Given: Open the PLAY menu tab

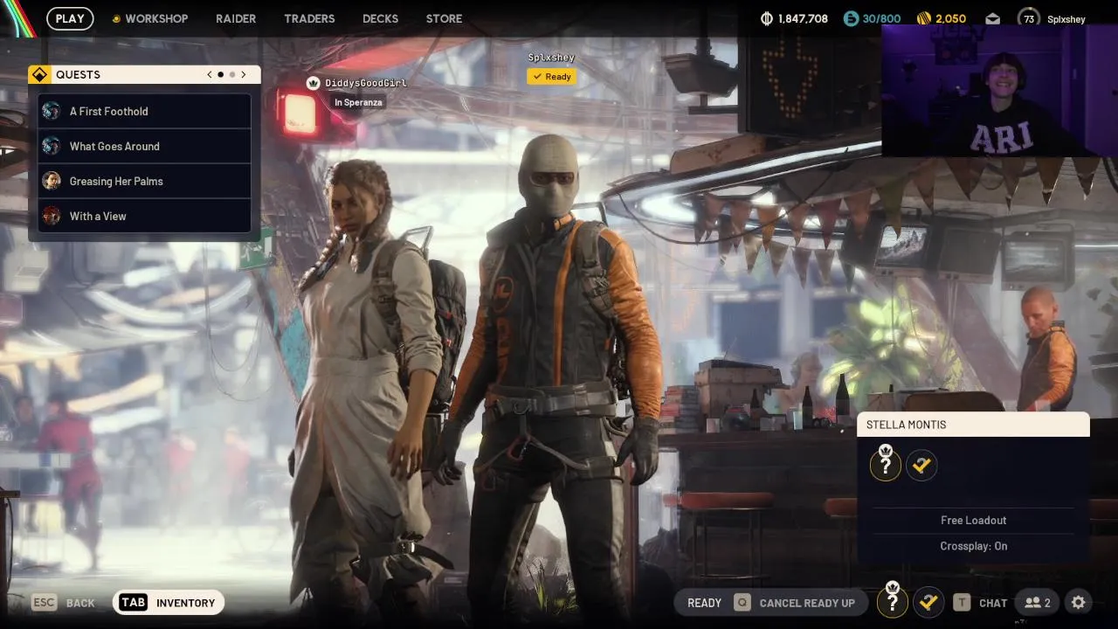Looking at the screenshot, I should point(70,18).
